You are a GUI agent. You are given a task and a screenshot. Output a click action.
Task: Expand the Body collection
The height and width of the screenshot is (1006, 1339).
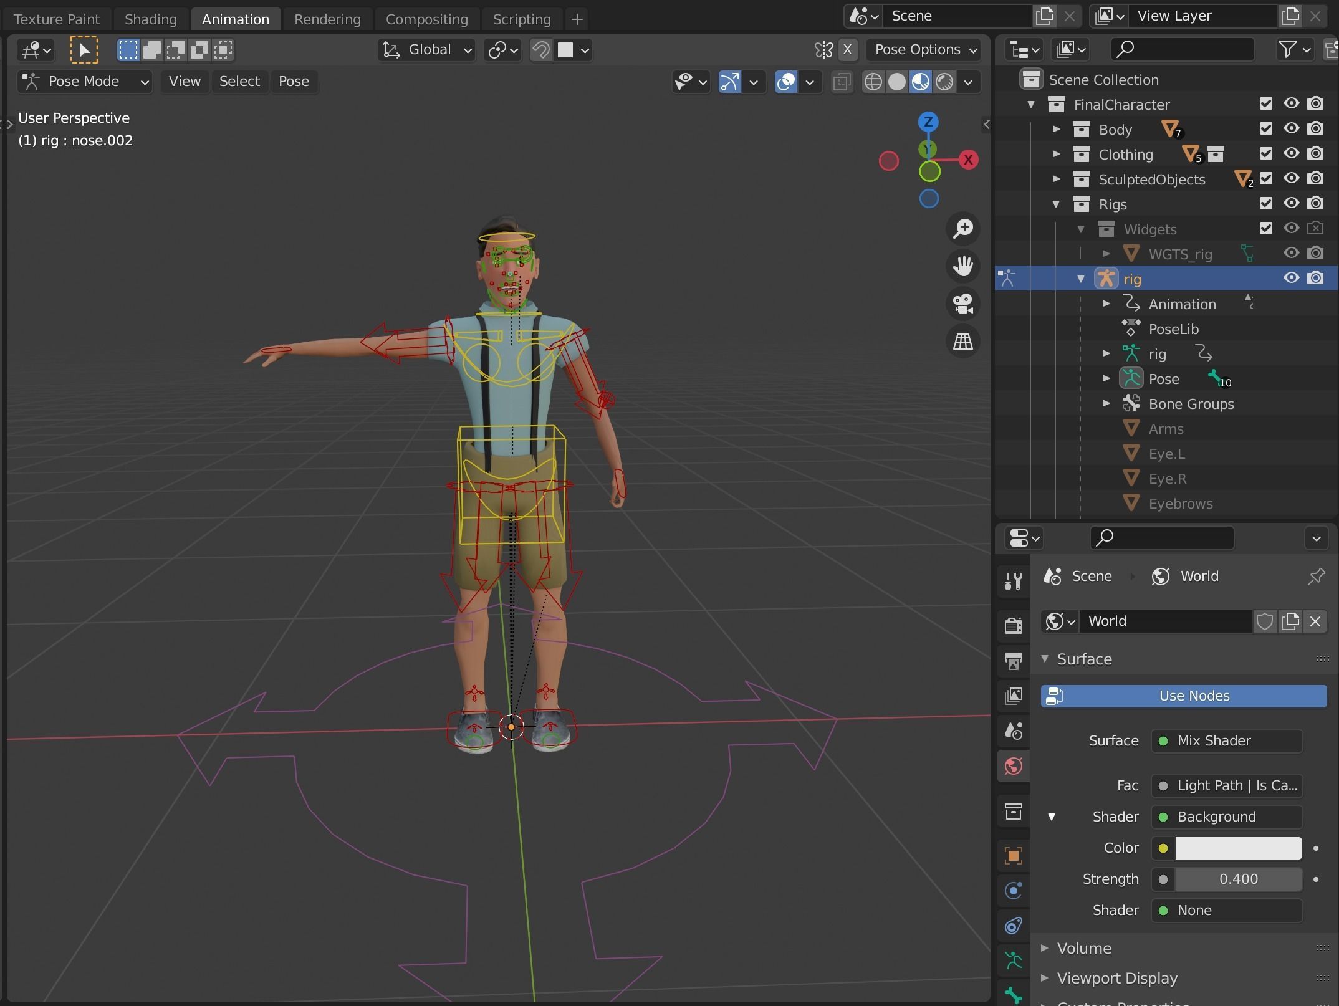[1056, 129]
